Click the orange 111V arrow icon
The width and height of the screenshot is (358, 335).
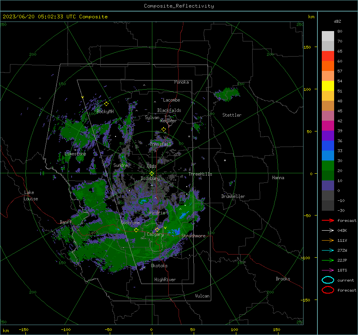328,240
